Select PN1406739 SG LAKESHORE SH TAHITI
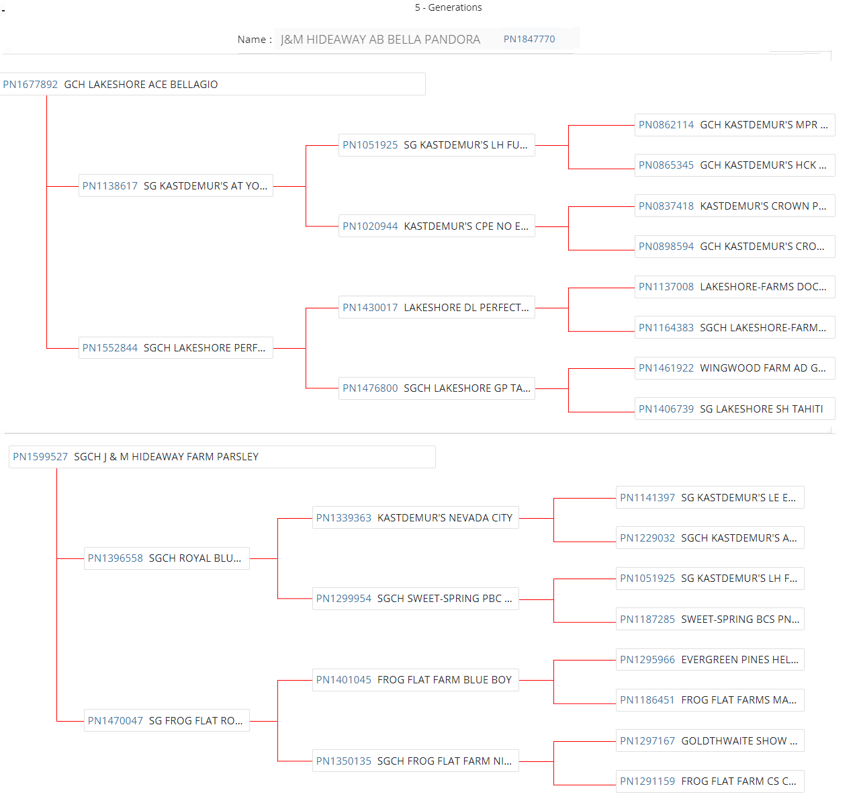 click(x=733, y=409)
